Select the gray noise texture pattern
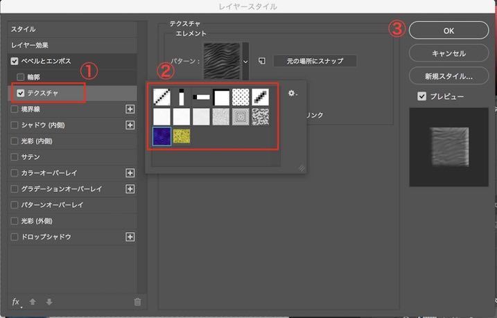497x318 pixels. [x=221, y=116]
